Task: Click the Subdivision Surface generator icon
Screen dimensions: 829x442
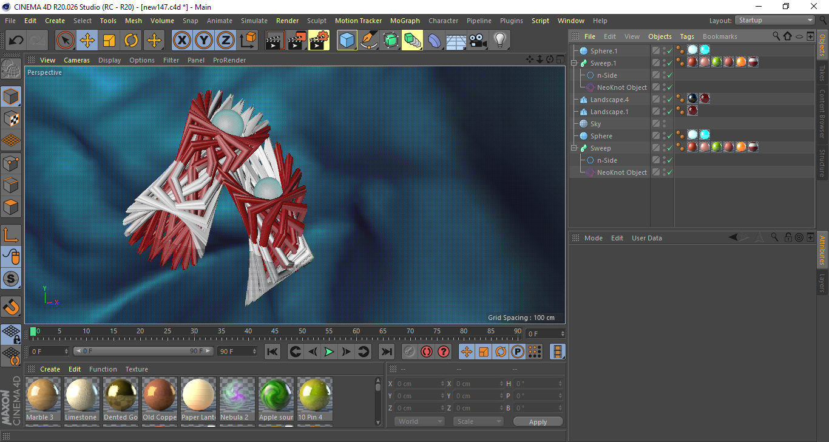Action: [391, 41]
